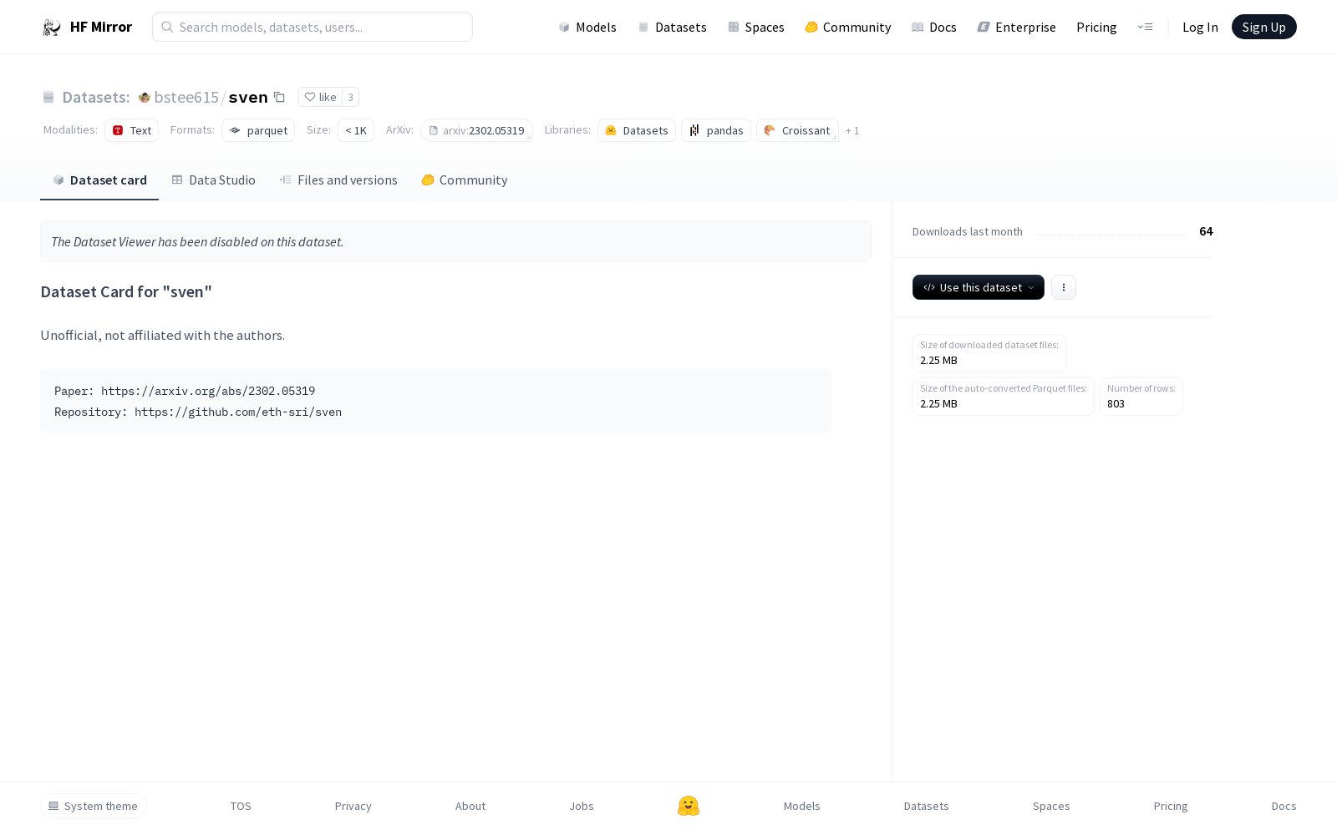Click the Downloads last month chart line
The height and width of the screenshot is (835, 1337).
tap(1111, 235)
